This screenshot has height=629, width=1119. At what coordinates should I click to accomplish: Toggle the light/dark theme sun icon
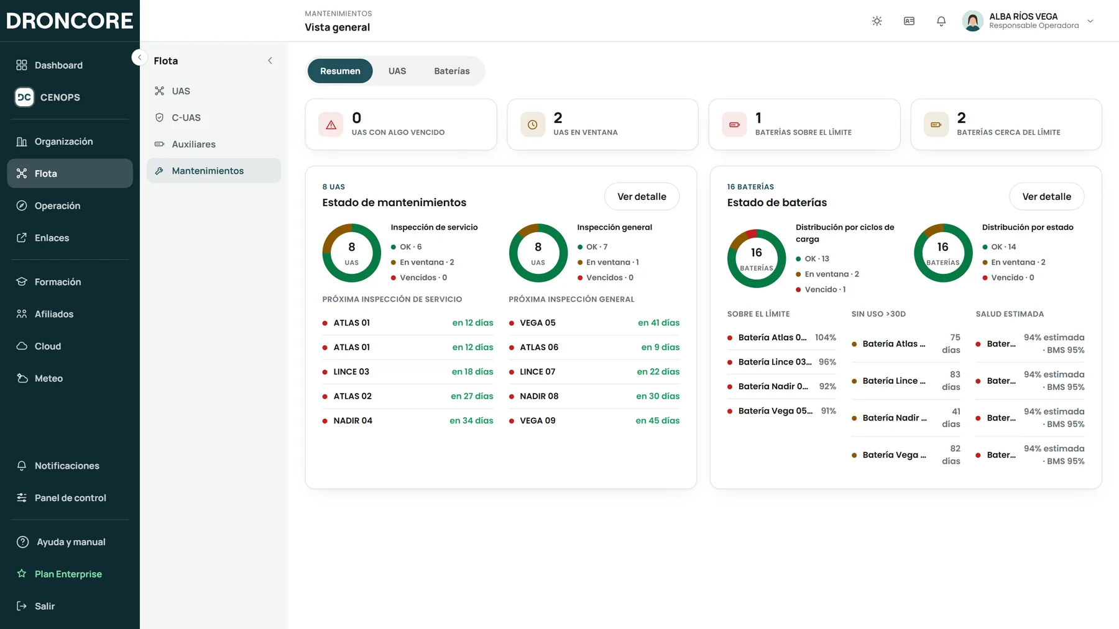coord(877,21)
